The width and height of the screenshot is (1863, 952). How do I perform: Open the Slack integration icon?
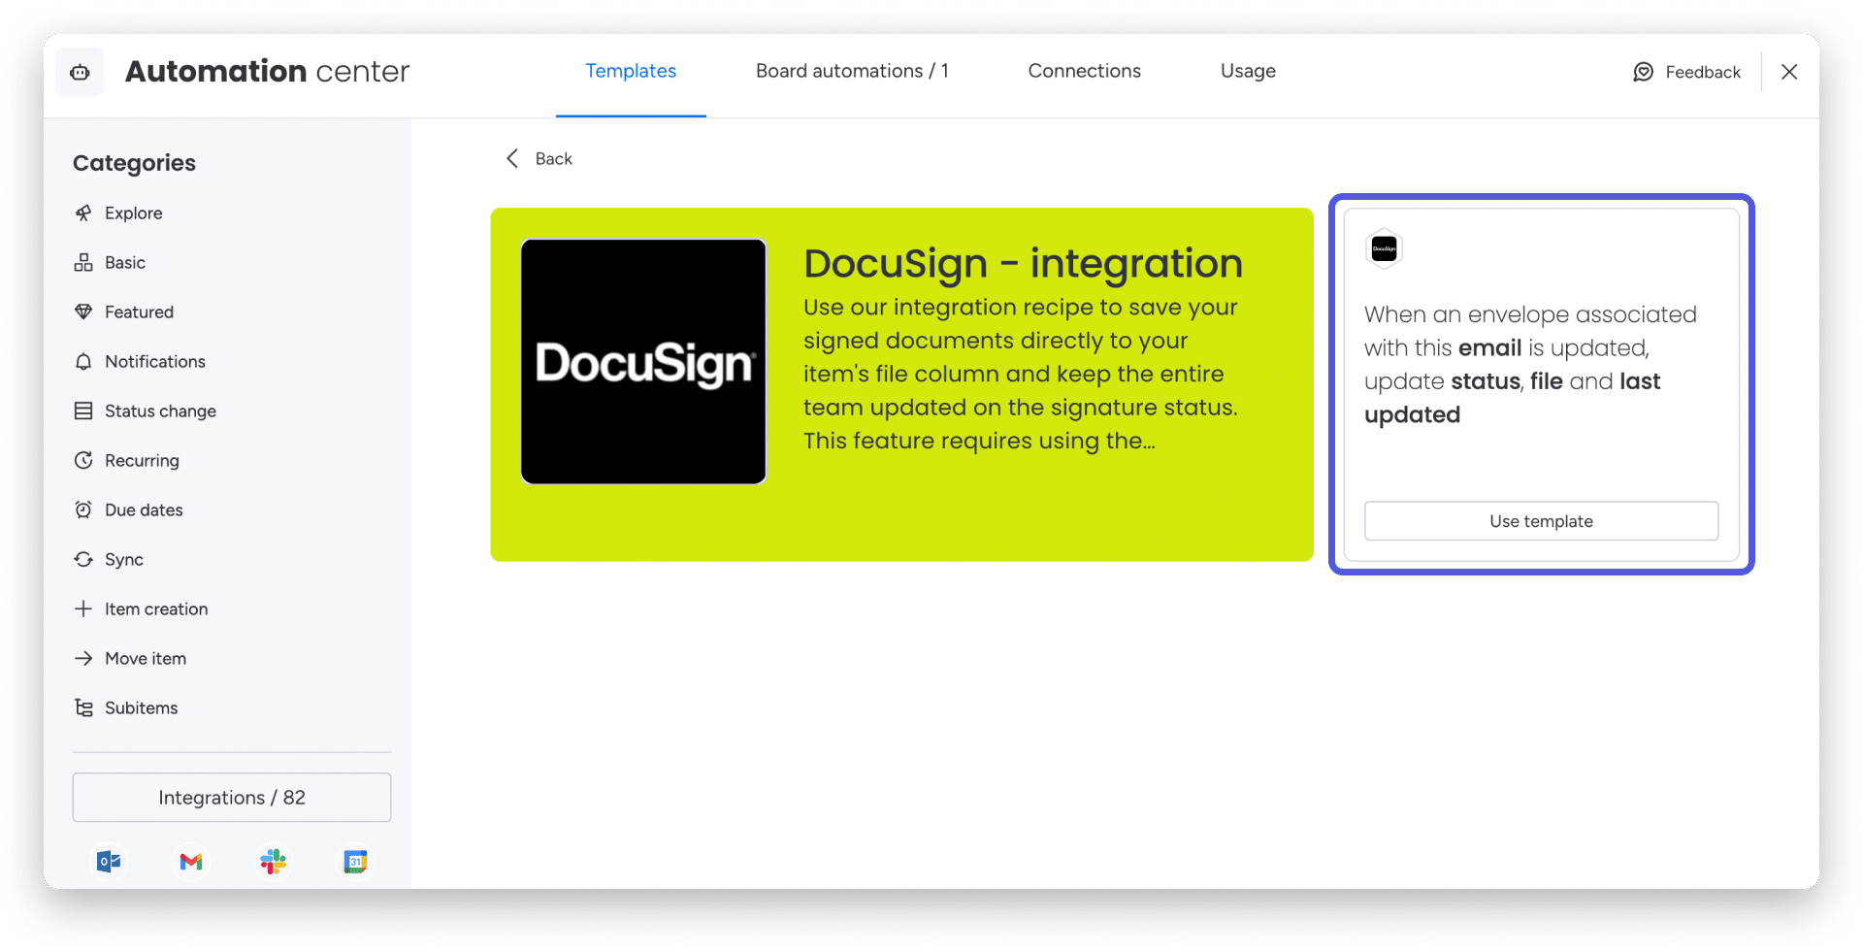[274, 861]
